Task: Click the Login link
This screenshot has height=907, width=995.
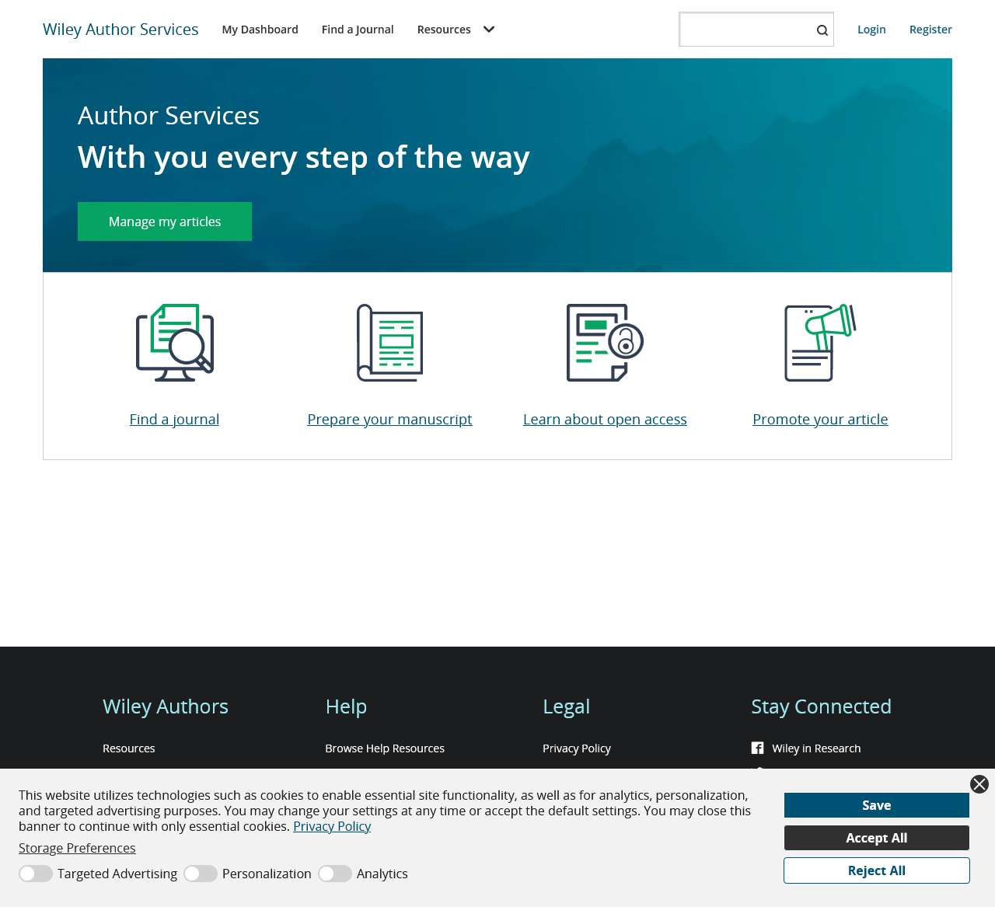Action: (x=871, y=30)
